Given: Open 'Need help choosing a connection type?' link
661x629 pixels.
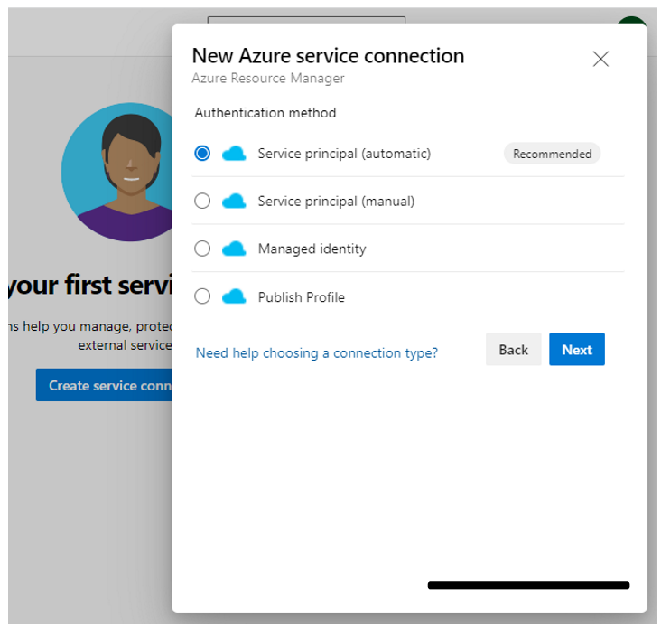Looking at the screenshot, I should pyautogui.click(x=317, y=352).
